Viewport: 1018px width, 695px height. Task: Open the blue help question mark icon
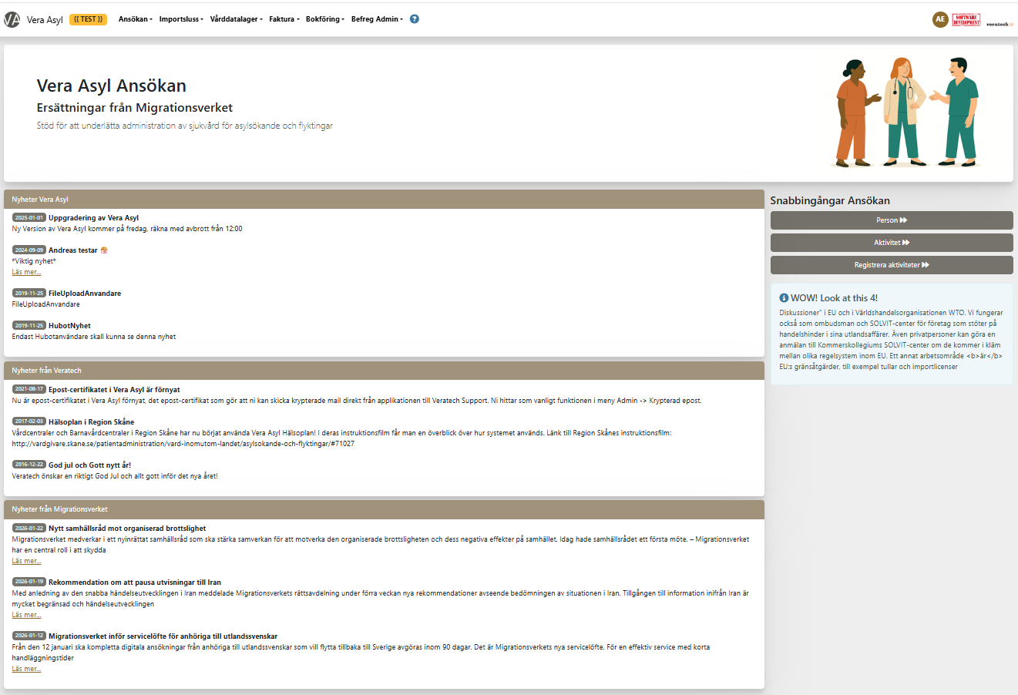click(x=414, y=19)
